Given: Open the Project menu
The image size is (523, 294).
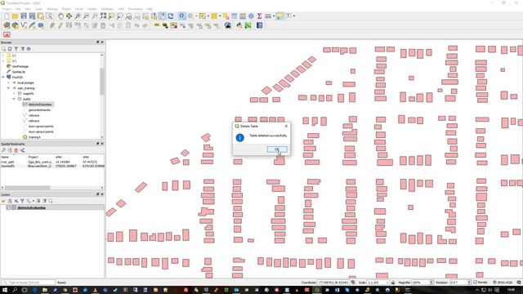Looking at the screenshot, I should click(7, 9).
